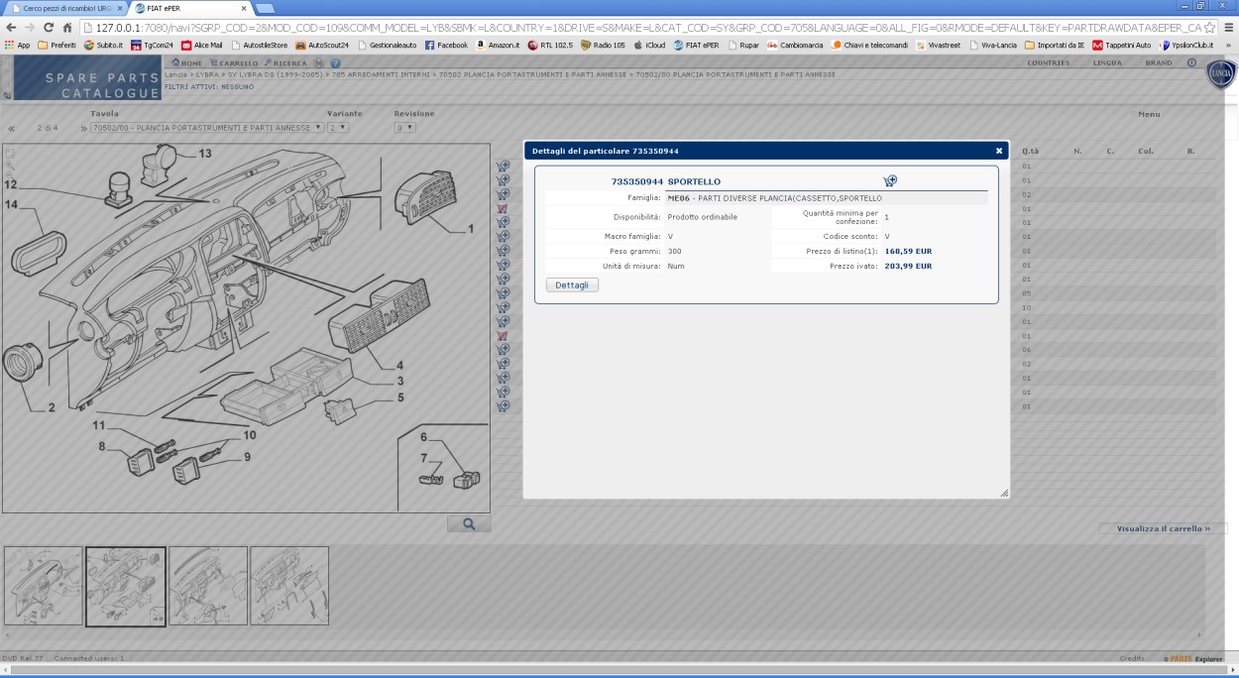Add to cart the row with quantity 06
This screenshot has width=1239, height=678.
pyautogui.click(x=503, y=350)
